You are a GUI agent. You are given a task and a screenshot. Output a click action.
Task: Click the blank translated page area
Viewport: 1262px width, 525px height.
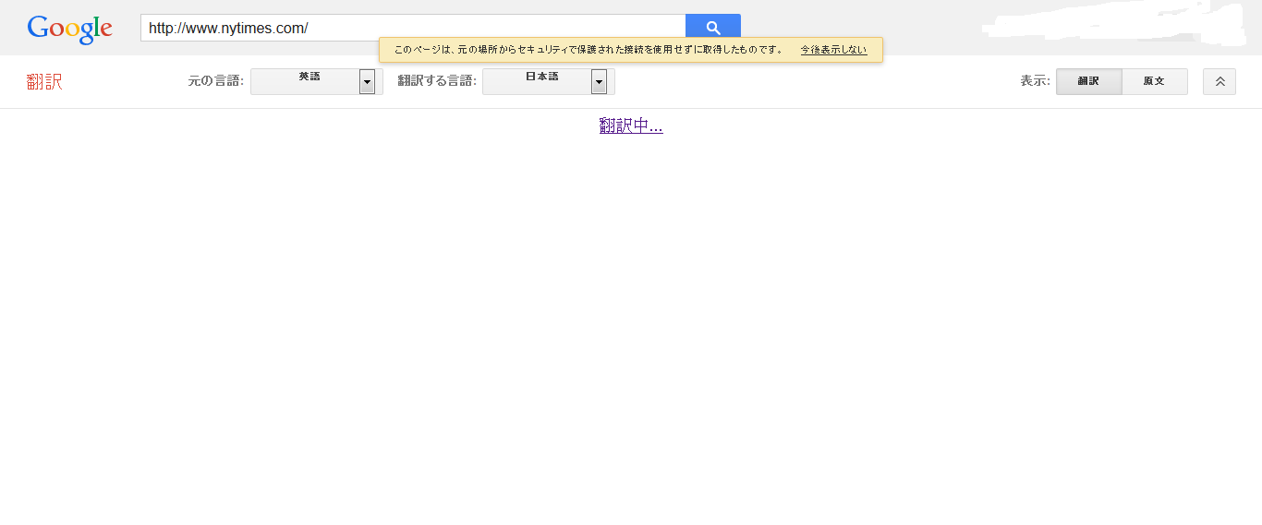(x=631, y=323)
